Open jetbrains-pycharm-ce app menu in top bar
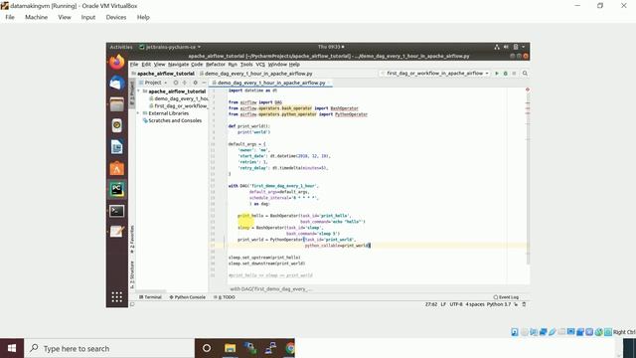 [x=170, y=47]
